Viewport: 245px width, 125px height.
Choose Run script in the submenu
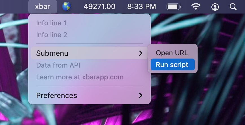[172, 64]
